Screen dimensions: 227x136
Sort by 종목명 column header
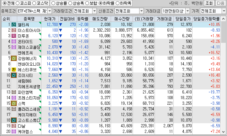pos(29,19)
